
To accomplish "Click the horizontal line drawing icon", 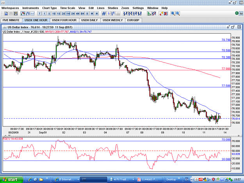I will [x=135, y=14].
